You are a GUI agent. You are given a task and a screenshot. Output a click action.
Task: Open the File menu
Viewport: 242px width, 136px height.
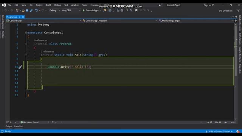coord(9,5)
